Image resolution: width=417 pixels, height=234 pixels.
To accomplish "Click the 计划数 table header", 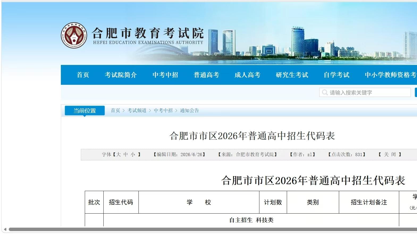I will (273, 202).
